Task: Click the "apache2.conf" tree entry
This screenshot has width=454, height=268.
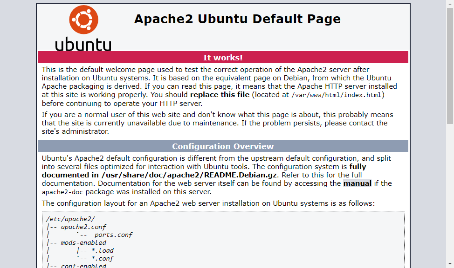Action: (83, 227)
